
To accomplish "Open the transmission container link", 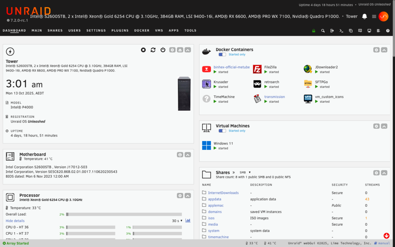I will (275, 97).
